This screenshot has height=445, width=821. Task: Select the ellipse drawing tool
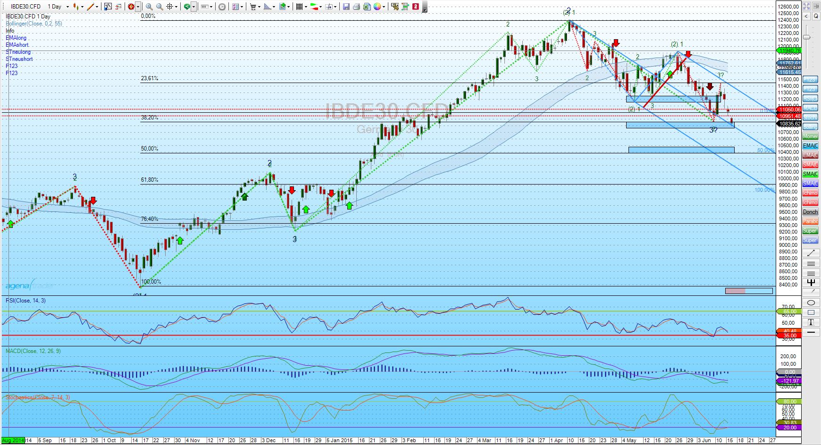[x=811, y=302]
